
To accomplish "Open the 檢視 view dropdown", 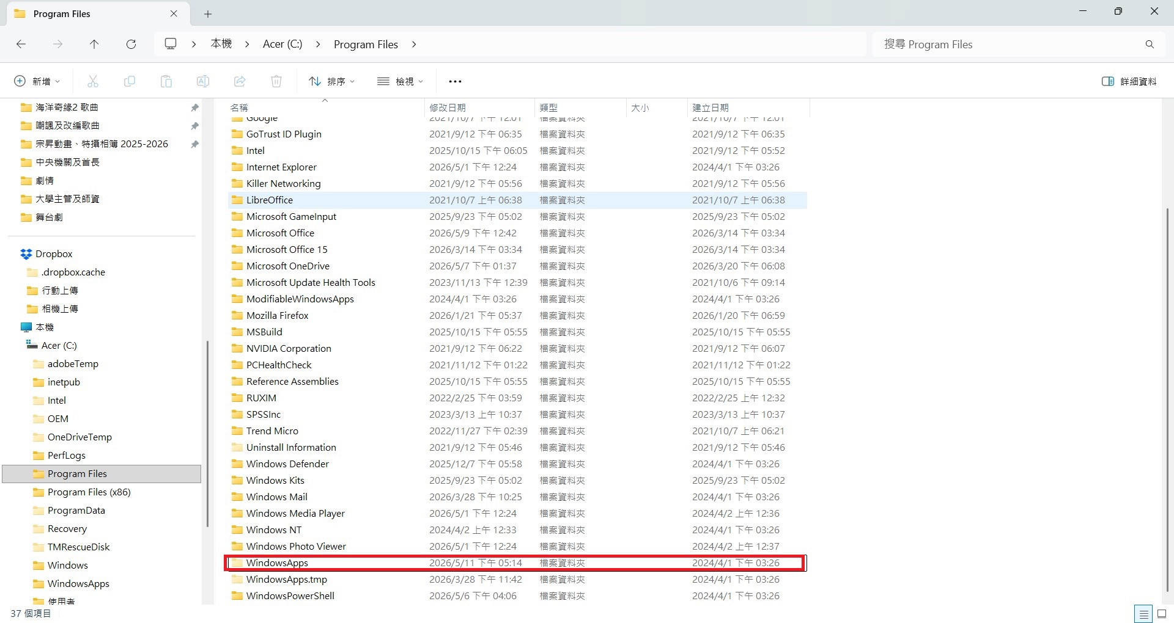I will (x=401, y=81).
